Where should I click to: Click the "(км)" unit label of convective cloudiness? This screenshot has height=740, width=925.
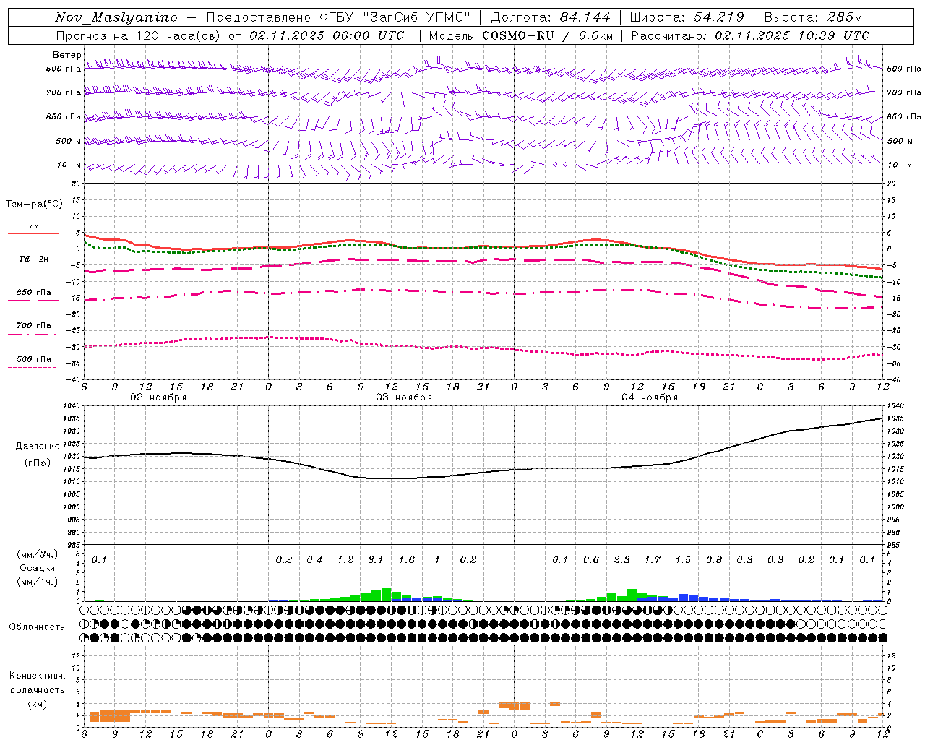38,704
